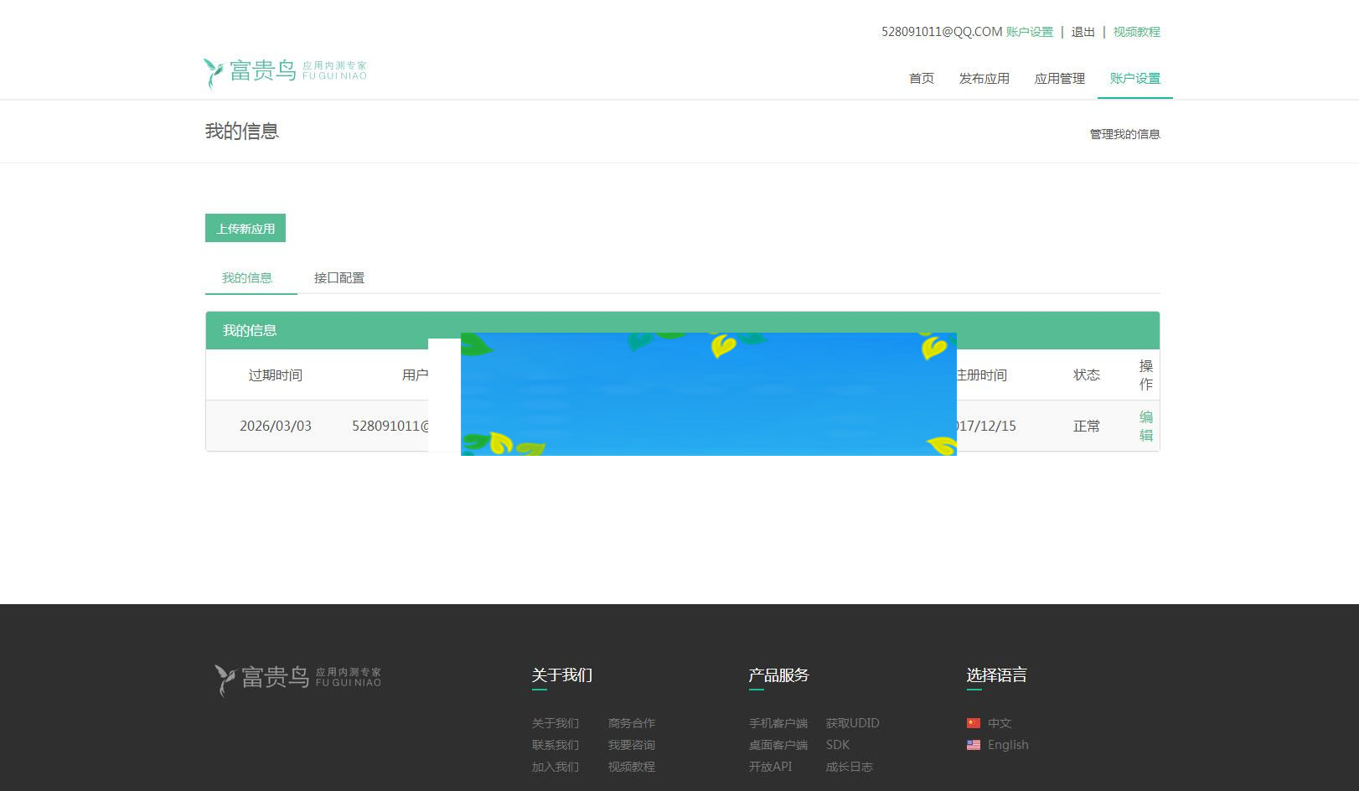This screenshot has height=791, width=1359.
Task: Click the 成长日志 footer link
Action: [848, 766]
